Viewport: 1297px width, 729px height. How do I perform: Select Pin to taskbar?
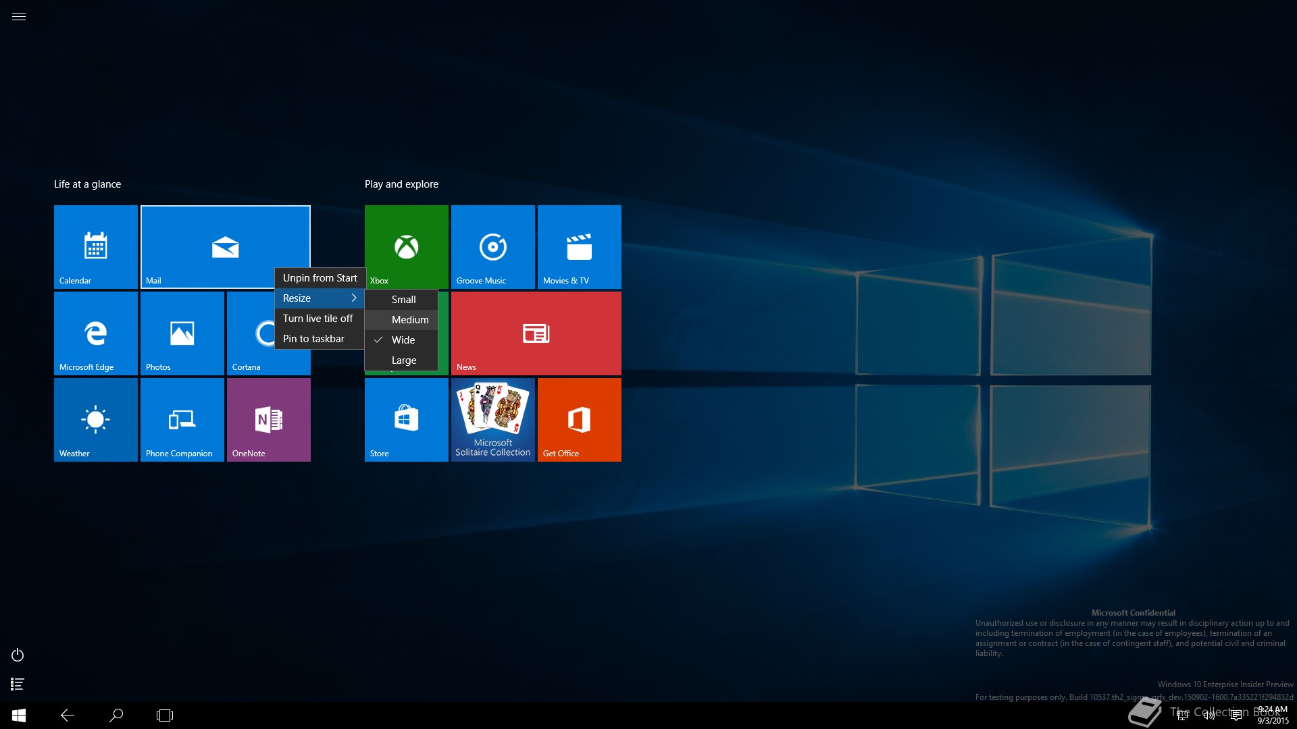pos(320,339)
